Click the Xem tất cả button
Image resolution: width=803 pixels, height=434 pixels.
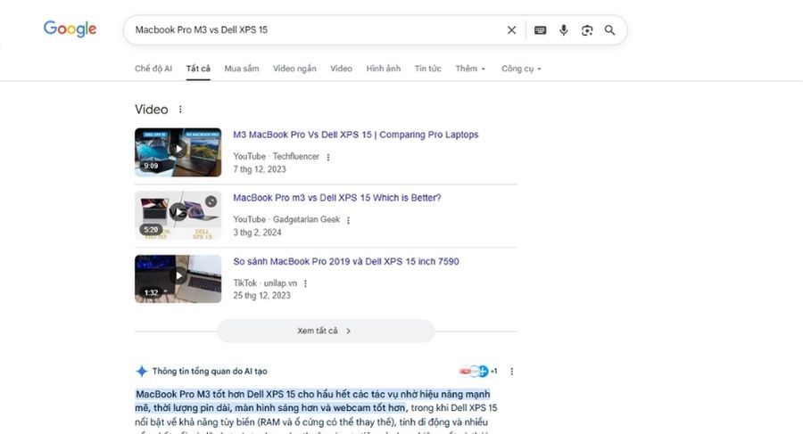[x=326, y=331]
